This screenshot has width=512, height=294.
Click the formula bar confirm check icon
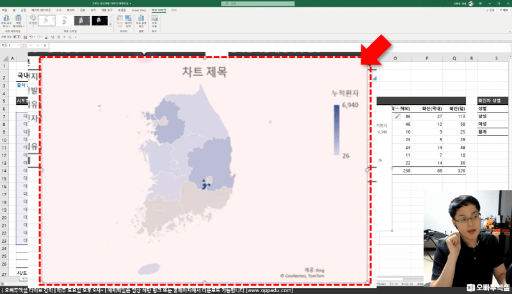(38, 45)
